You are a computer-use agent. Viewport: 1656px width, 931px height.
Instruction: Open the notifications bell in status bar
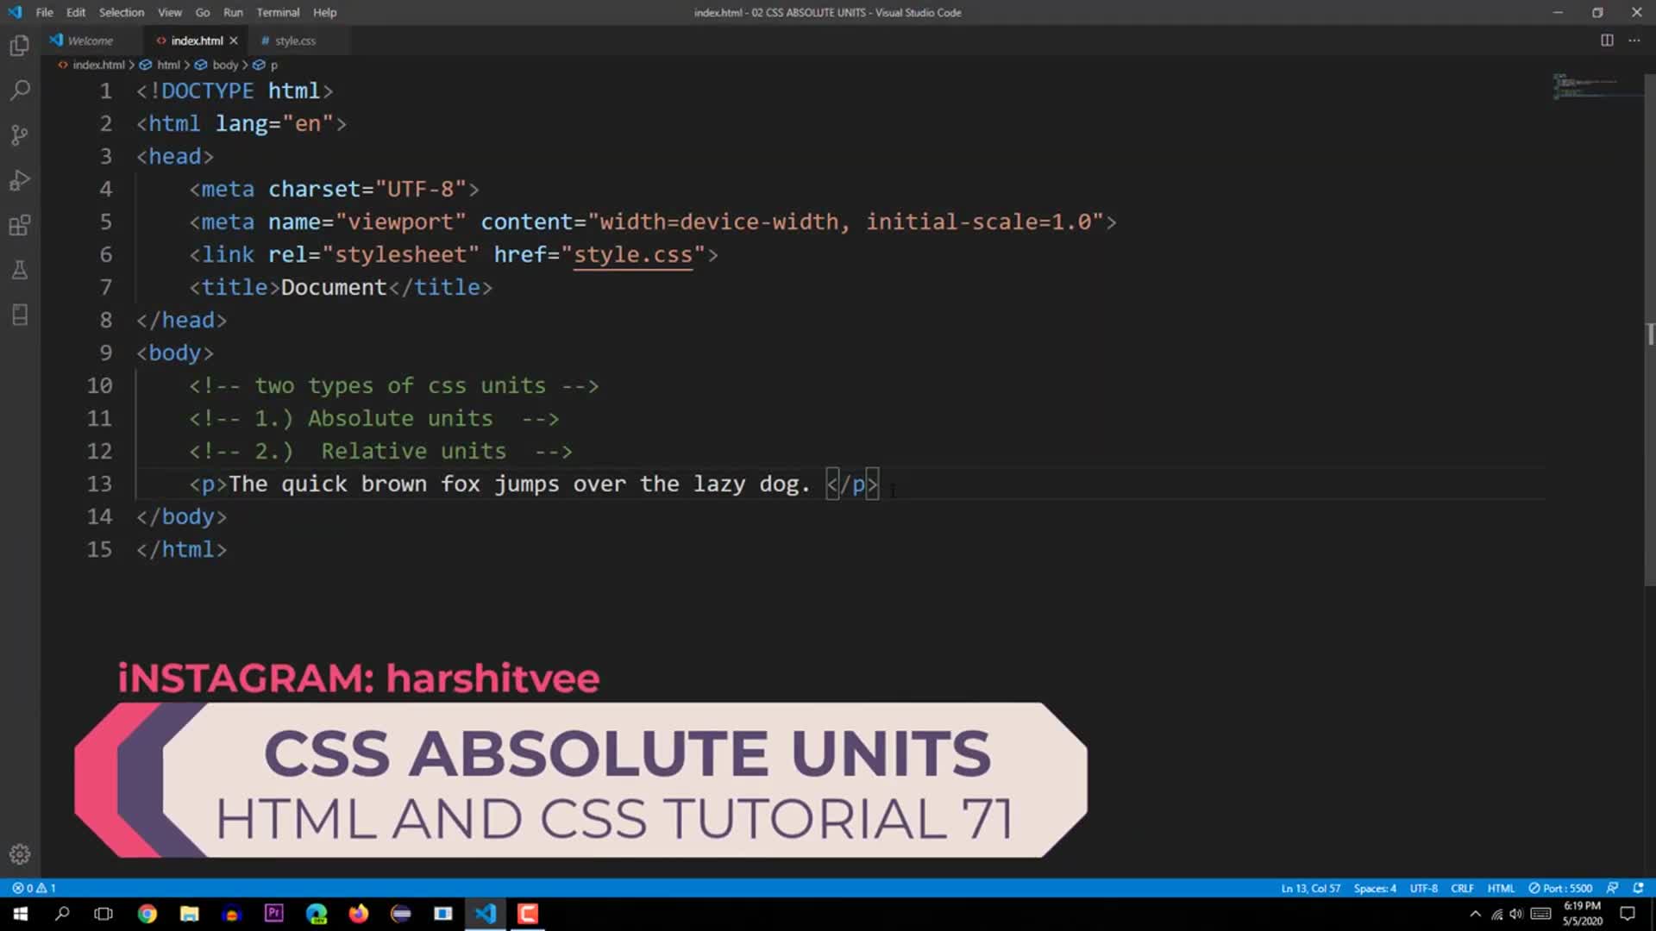[x=1638, y=888]
